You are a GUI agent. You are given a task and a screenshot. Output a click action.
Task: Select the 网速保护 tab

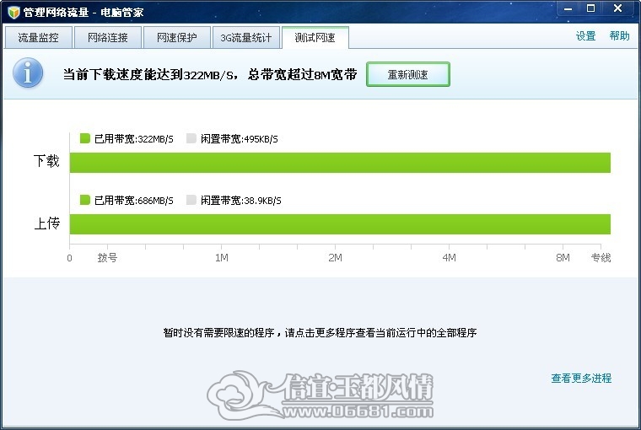[177, 38]
